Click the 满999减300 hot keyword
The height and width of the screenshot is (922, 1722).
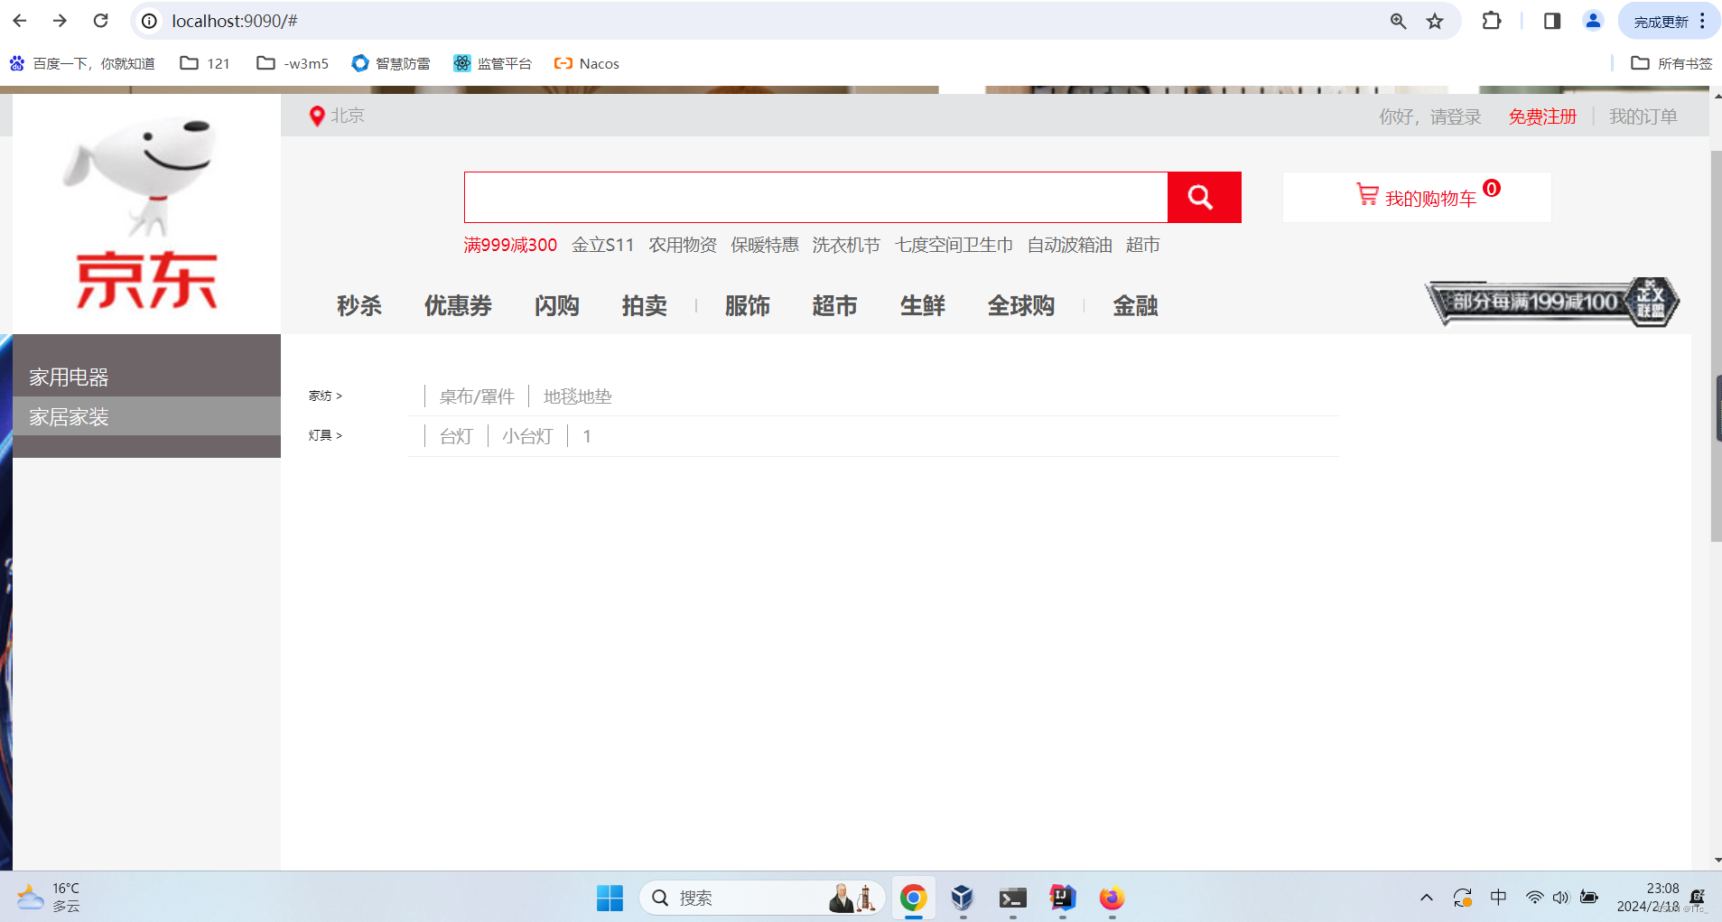pos(510,245)
